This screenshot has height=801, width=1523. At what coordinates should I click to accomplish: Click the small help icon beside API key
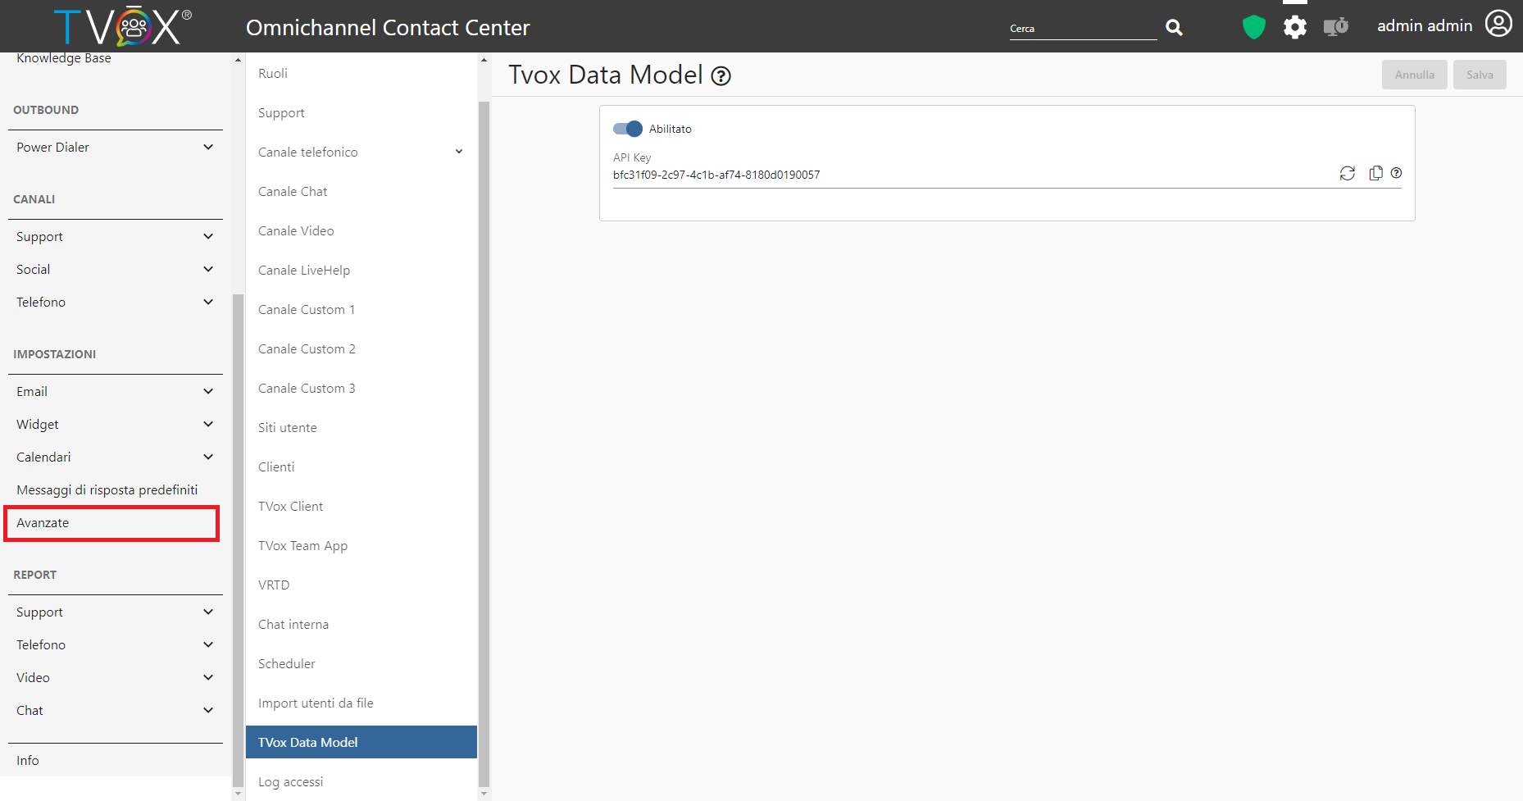click(1397, 173)
